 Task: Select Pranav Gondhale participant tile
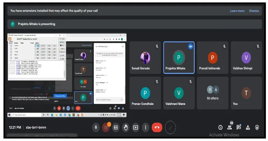(145, 93)
